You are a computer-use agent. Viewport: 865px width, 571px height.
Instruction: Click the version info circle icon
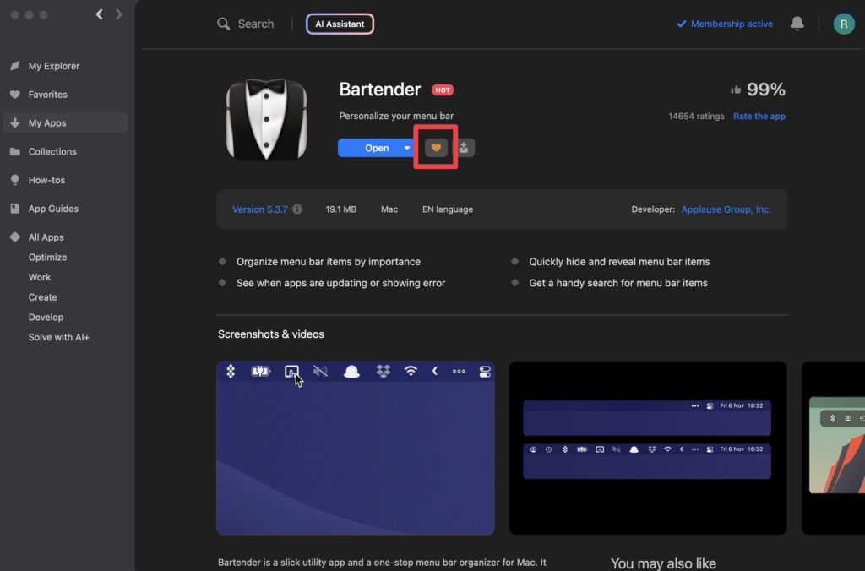(297, 209)
